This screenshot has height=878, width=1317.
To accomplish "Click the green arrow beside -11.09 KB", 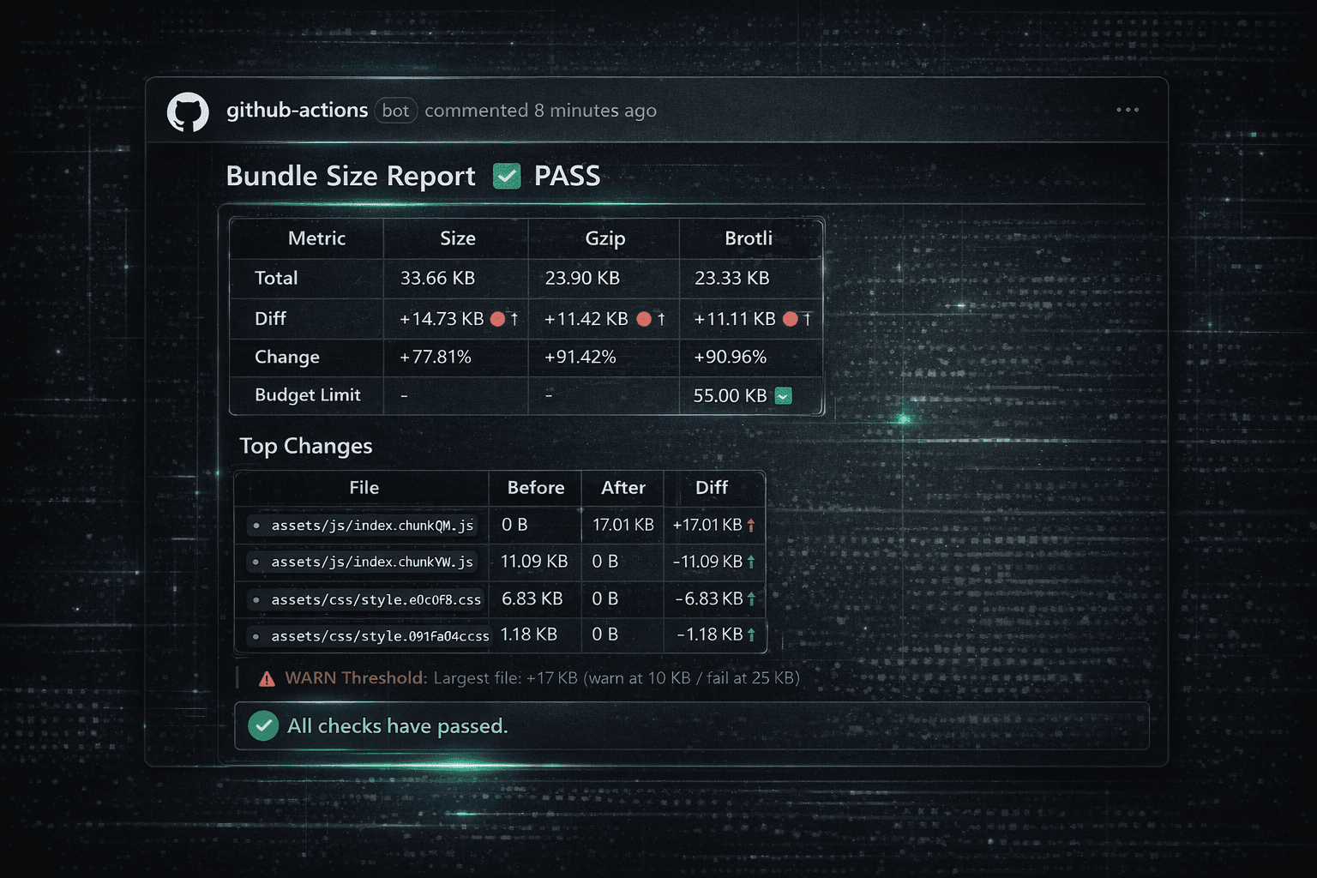I will point(751,562).
